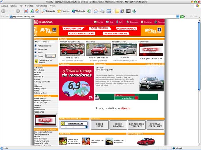The height and width of the screenshot is (150, 201).
Task: Refresh the page with the green arrows icon
Action: click(32, 11)
